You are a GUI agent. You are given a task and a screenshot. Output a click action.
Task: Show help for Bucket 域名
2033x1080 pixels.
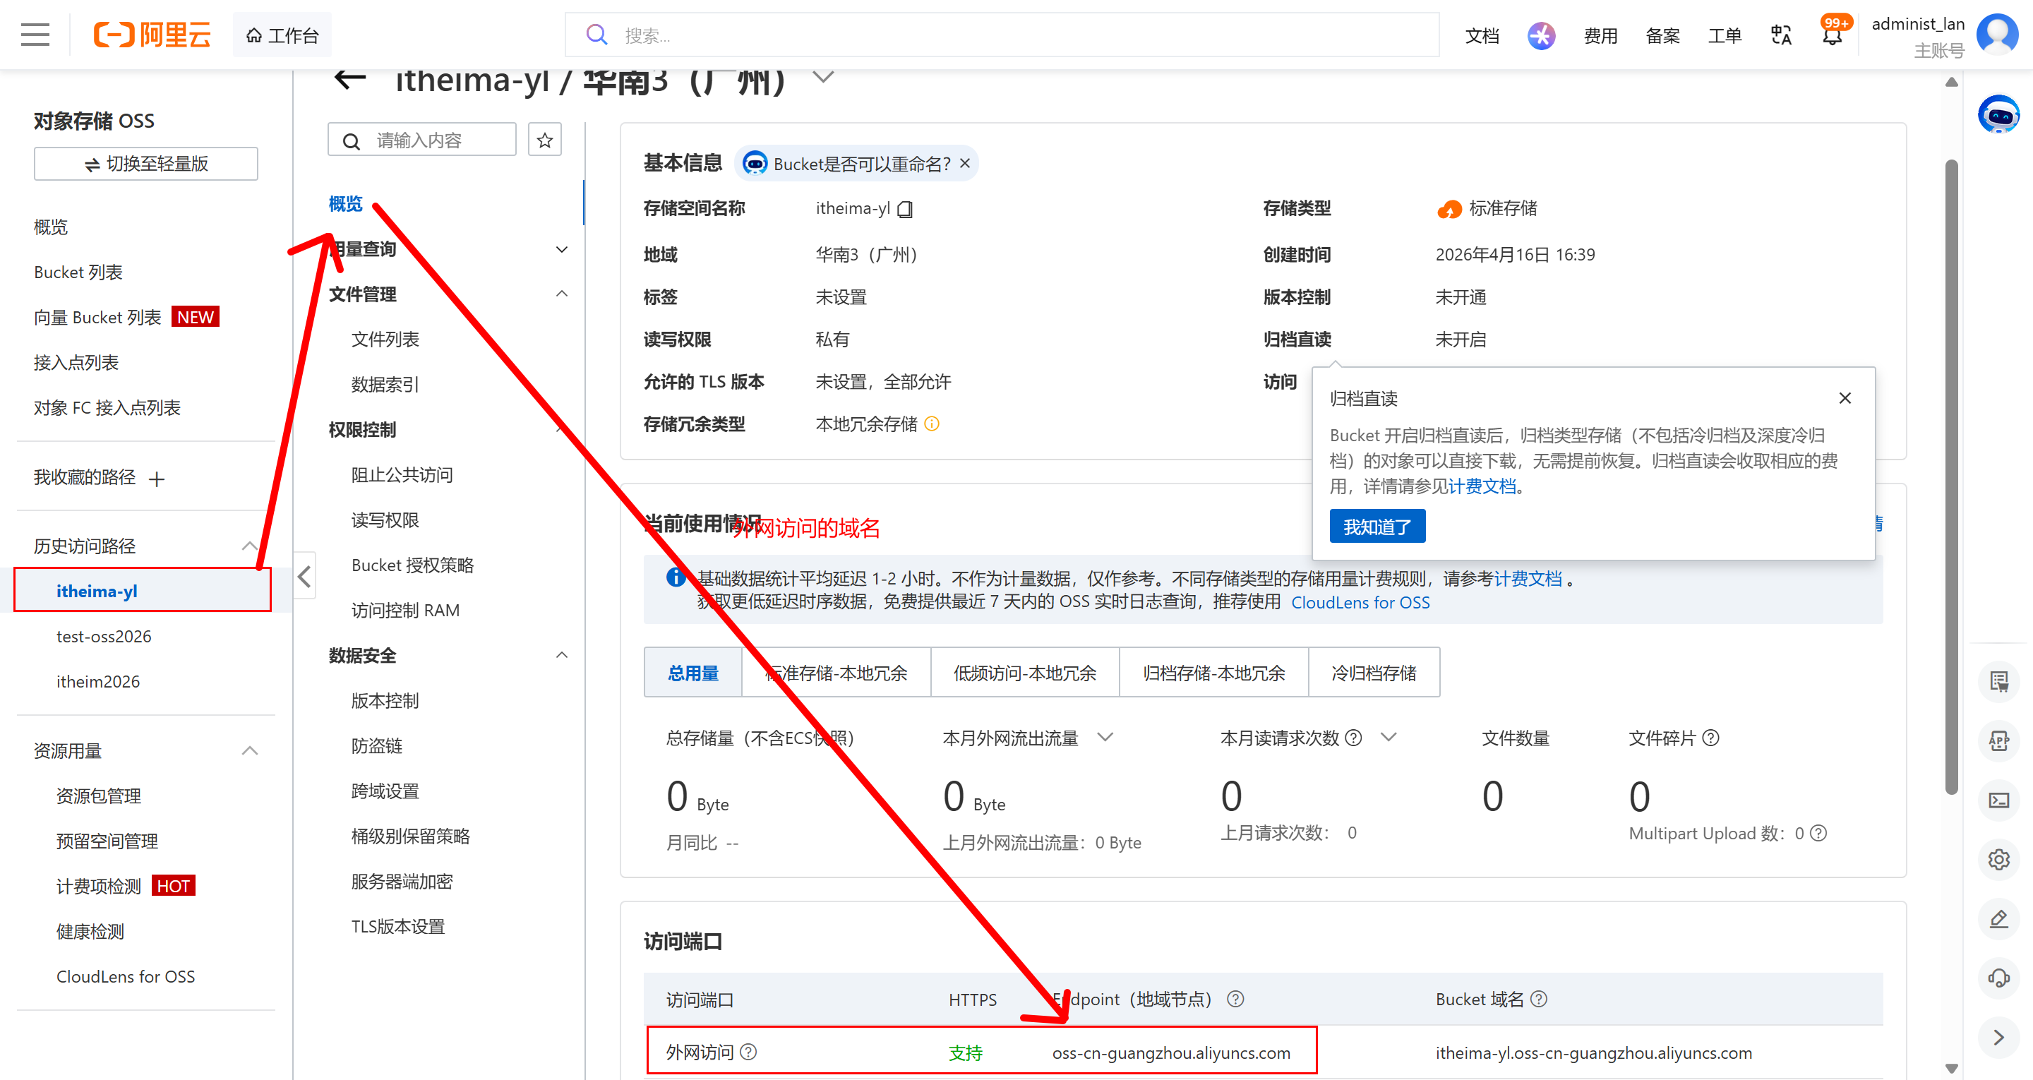pos(1538,1000)
